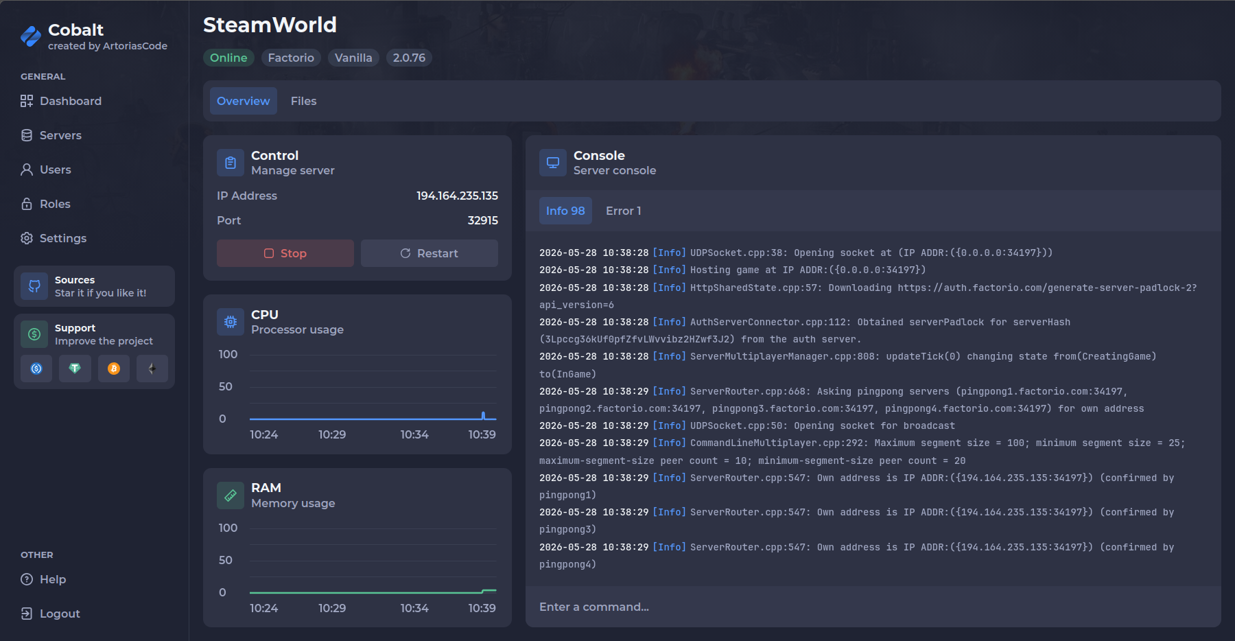This screenshot has width=1235, height=641.
Task: Click log line 'CommandLineMultiplayer.cpp:292: Maximum segment size'
Action: pyautogui.click(x=862, y=452)
